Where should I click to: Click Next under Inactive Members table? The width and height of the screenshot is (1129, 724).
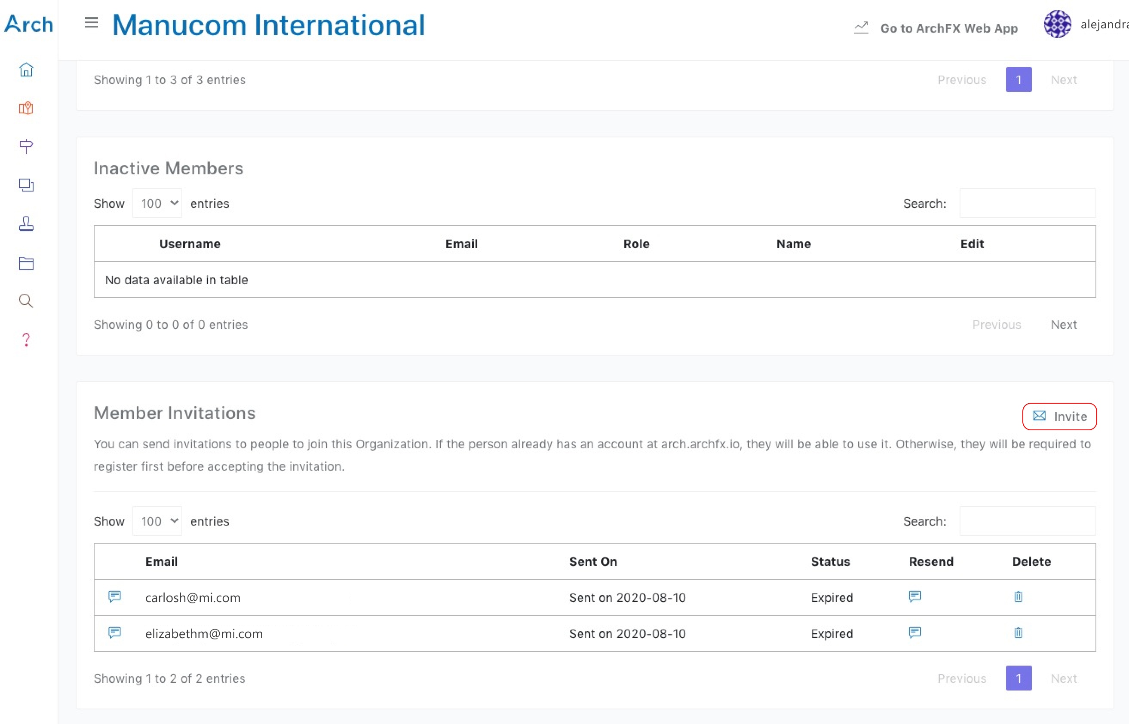click(1064, 324)
